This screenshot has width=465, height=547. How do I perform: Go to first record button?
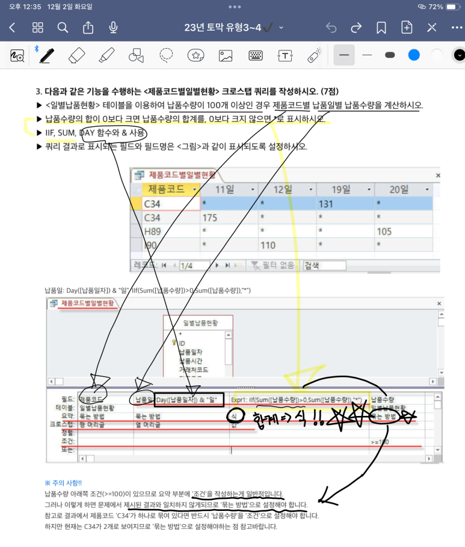pyautogui.click(x=164, y=266)
